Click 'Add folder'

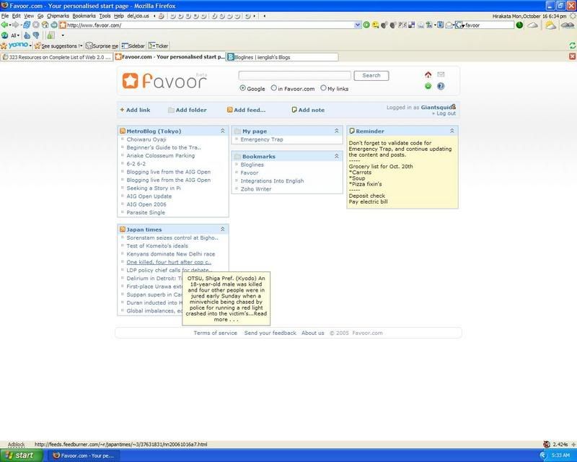(188, 110)
